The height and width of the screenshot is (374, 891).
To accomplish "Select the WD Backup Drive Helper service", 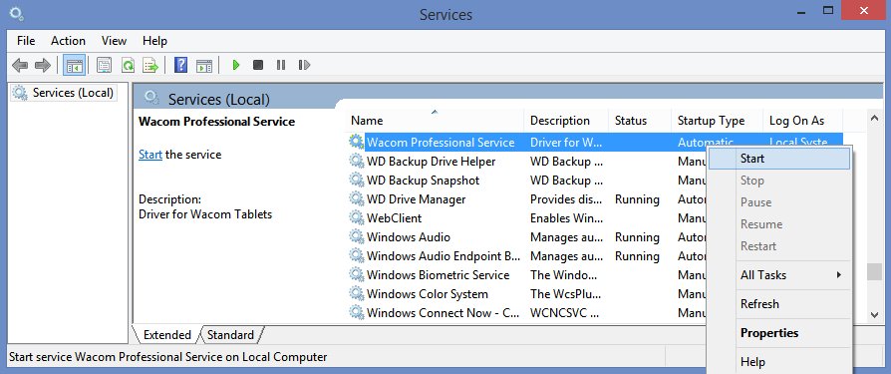I will 432,162.
